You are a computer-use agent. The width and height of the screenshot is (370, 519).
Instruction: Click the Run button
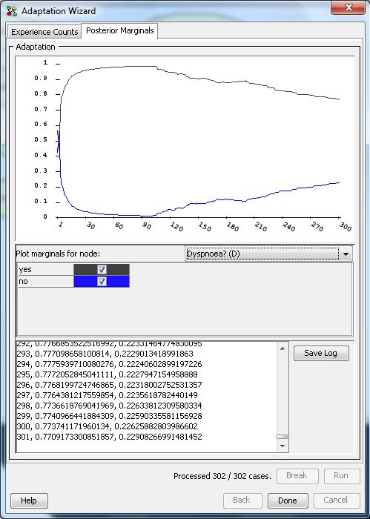(342, 476)
